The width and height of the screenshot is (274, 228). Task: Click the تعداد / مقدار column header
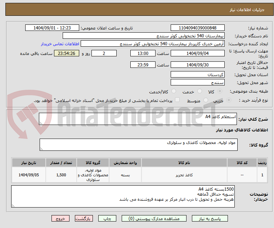(61, 163)
